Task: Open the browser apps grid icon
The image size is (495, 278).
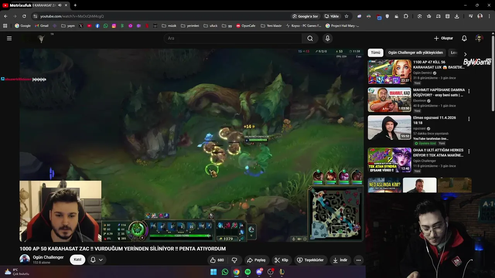Action: click(x=5, y=26)
